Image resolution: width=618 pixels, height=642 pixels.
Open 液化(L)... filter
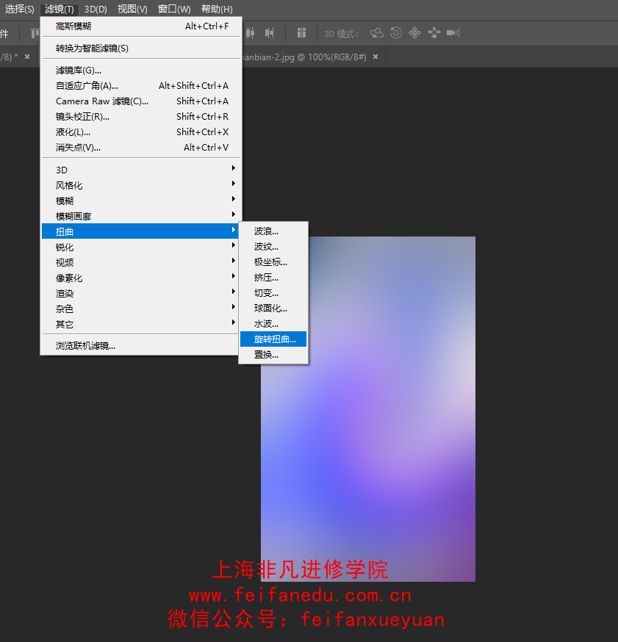(x=141, y=131)
